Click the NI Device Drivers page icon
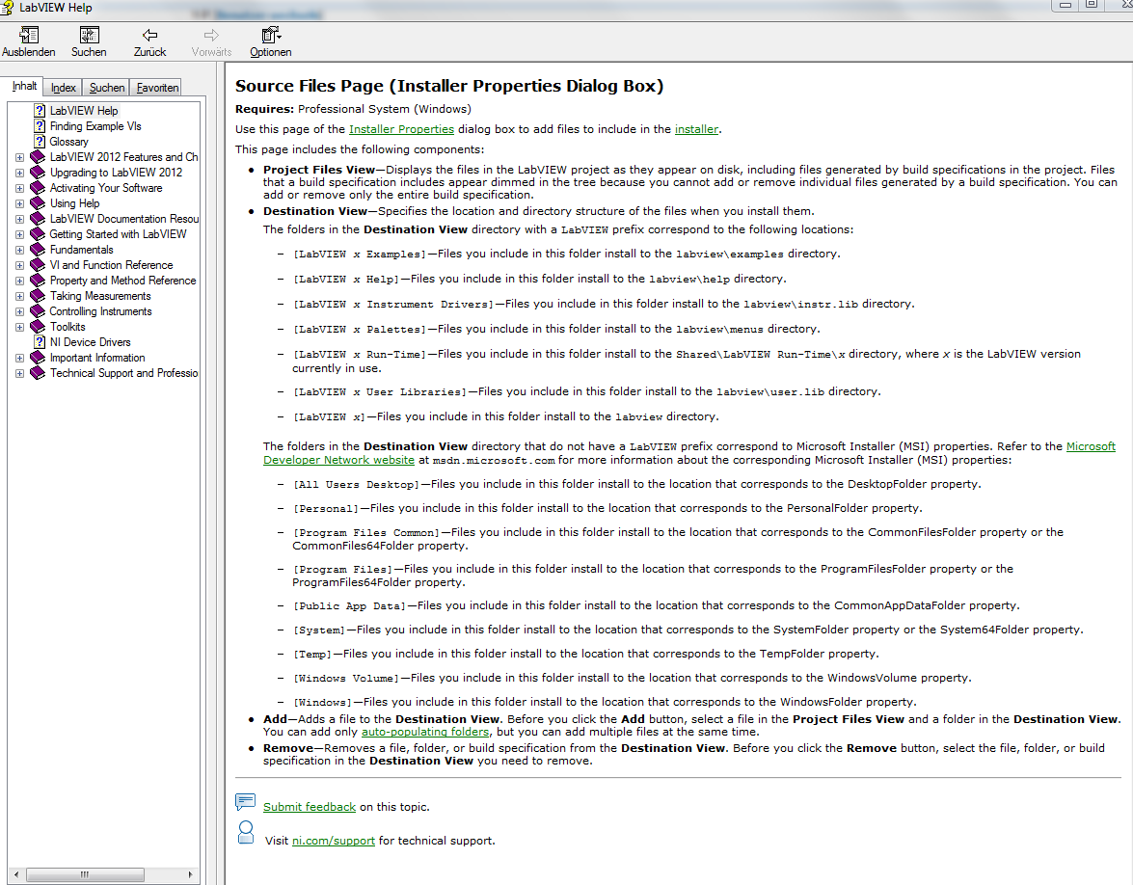 tap(40, 341)
